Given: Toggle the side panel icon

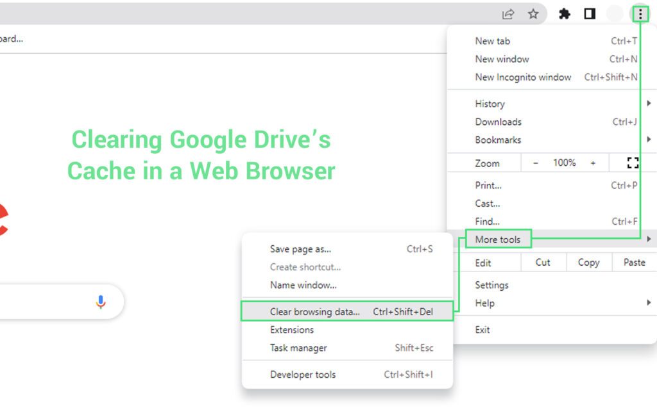Looking at the screenshot, I should pos(590,14).
